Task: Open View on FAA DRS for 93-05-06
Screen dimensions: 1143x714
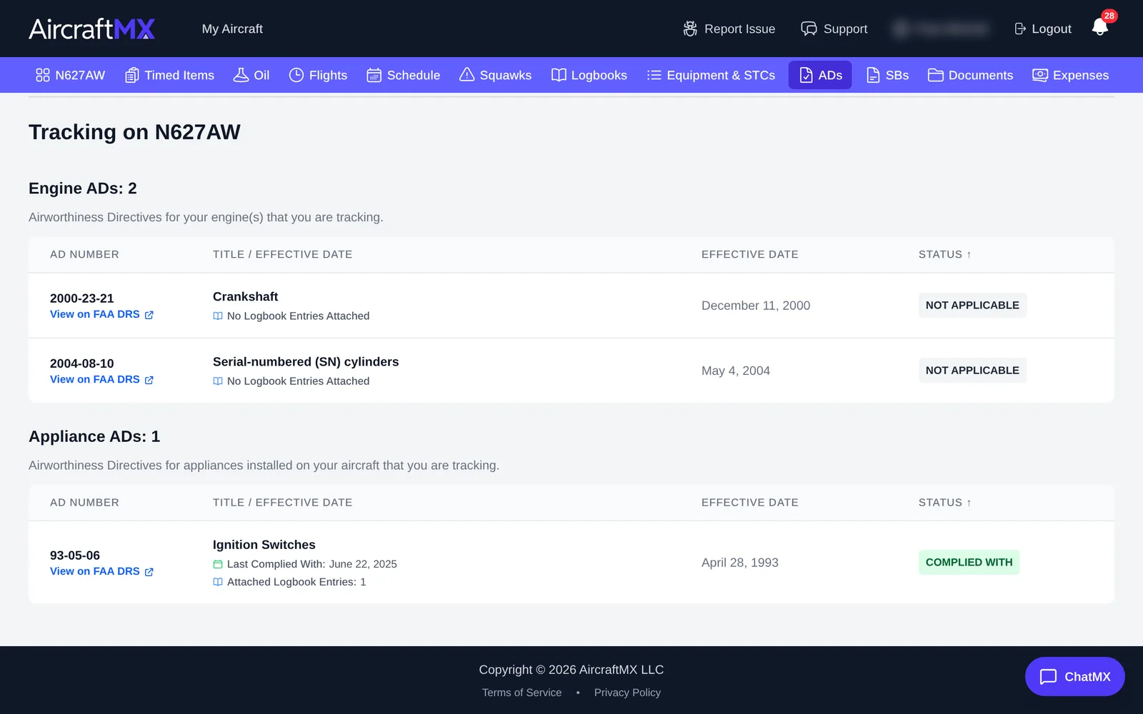Action: click(101, 571)
